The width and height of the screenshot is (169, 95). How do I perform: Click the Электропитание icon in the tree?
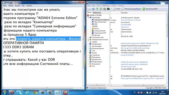tap(93, 31)
